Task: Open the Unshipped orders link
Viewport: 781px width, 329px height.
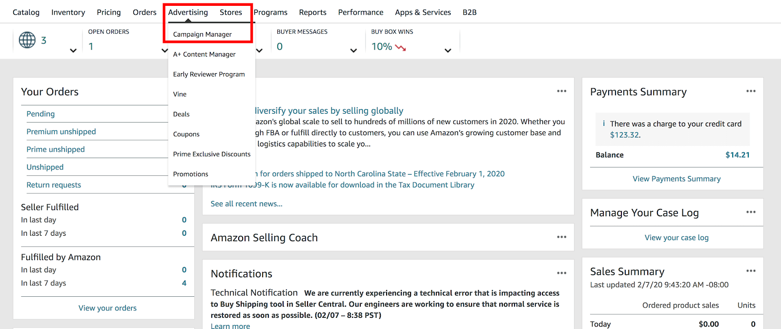Action: tap(45, 167)
